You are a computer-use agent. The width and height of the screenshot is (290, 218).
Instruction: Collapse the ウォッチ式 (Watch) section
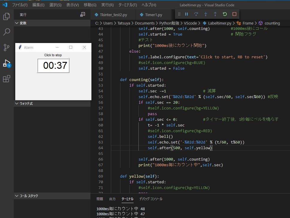(x=52, y=103)
